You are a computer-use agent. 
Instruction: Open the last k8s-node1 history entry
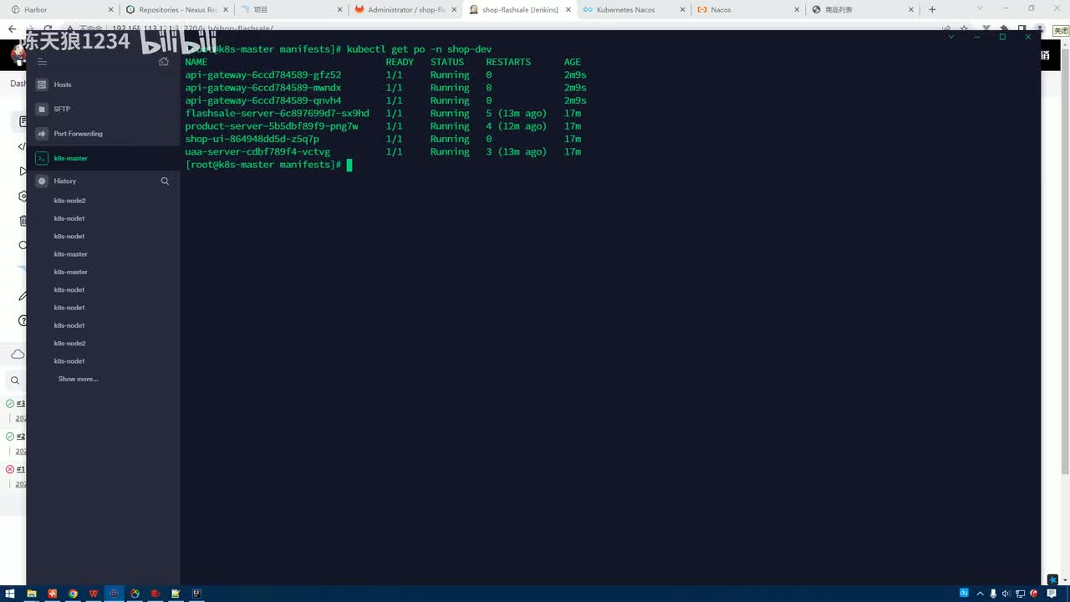click(69, 361)
